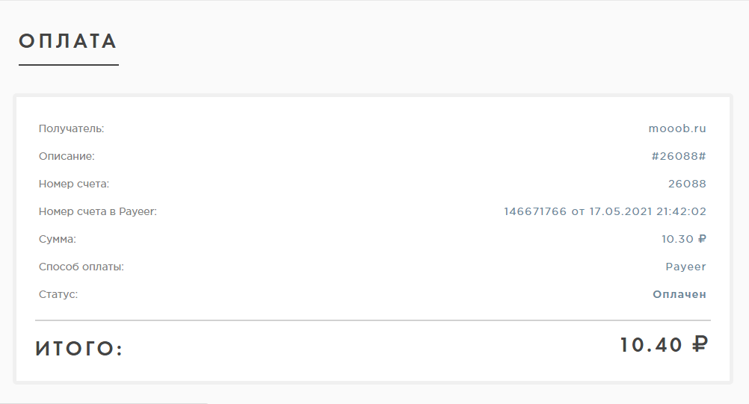Click the ruble sign next to 10.30
The width and height of the screenshot is (749, 404).
pyautogui.click(x=702, y=239)
